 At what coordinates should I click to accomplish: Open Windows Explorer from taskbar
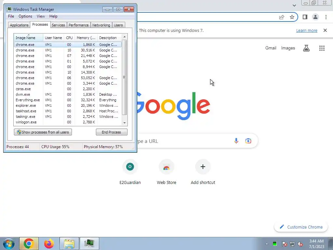click(x=69, y=243)
